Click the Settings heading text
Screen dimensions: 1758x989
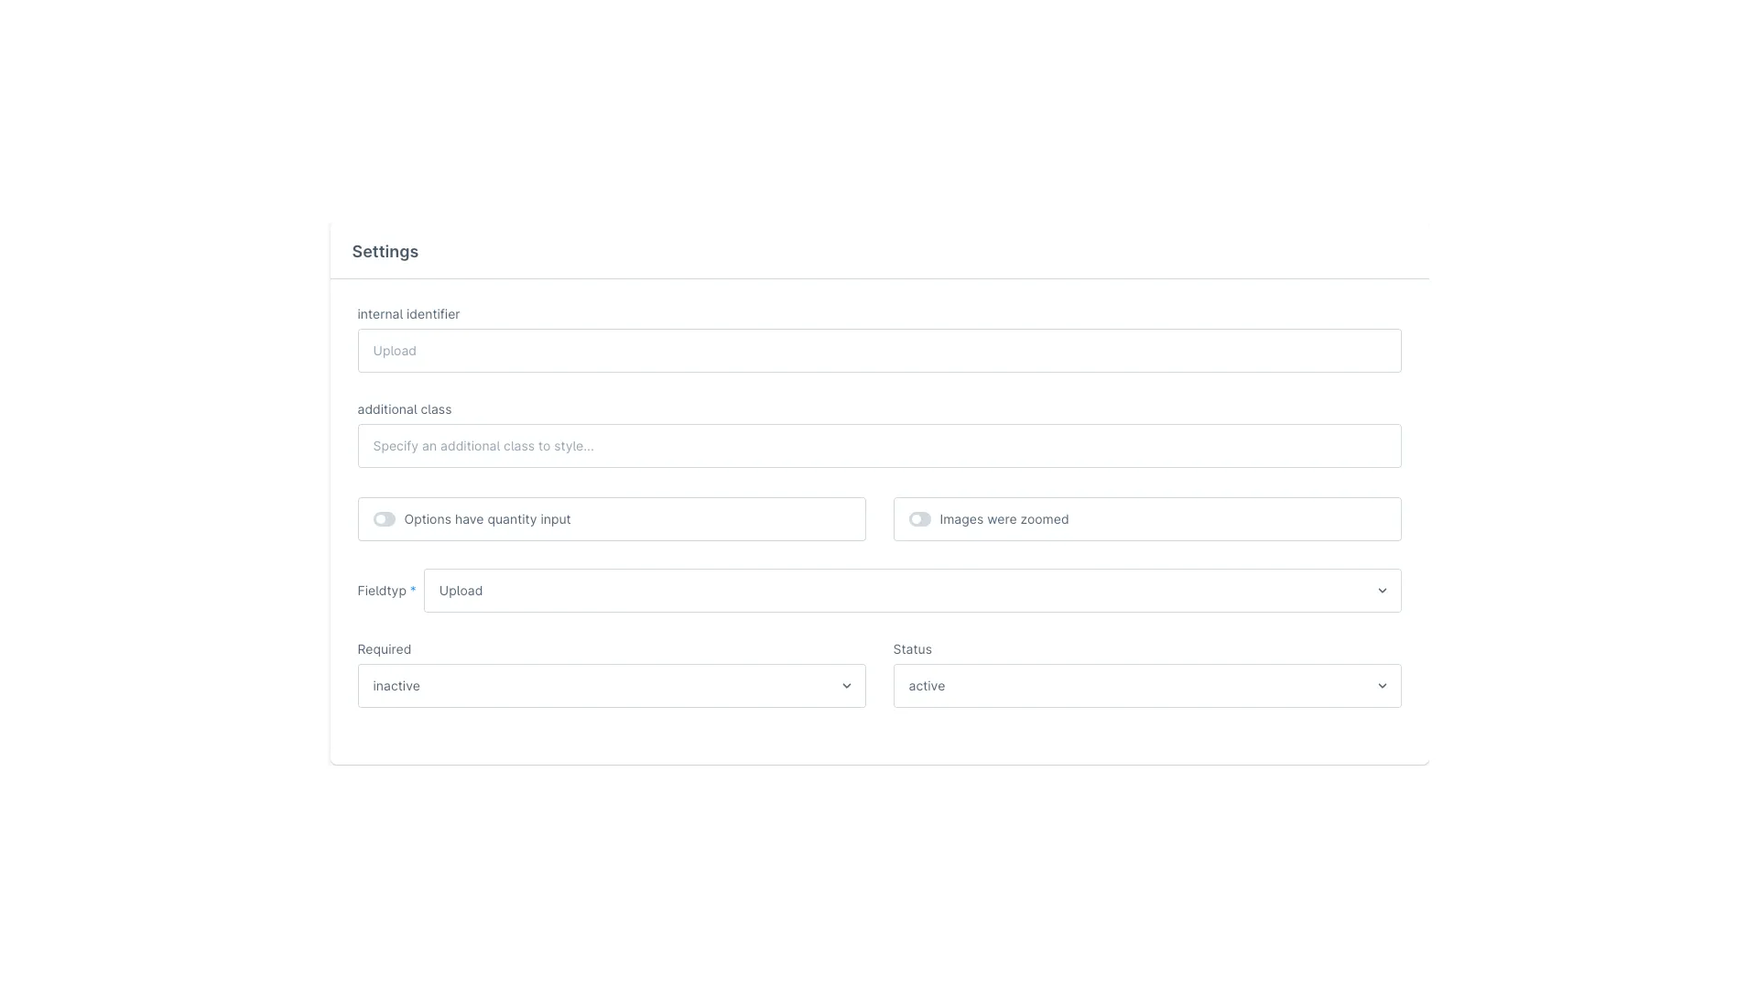[x=385, y=252]
